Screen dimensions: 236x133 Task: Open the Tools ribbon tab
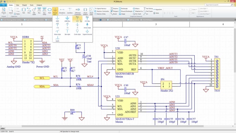click(31, 5)
